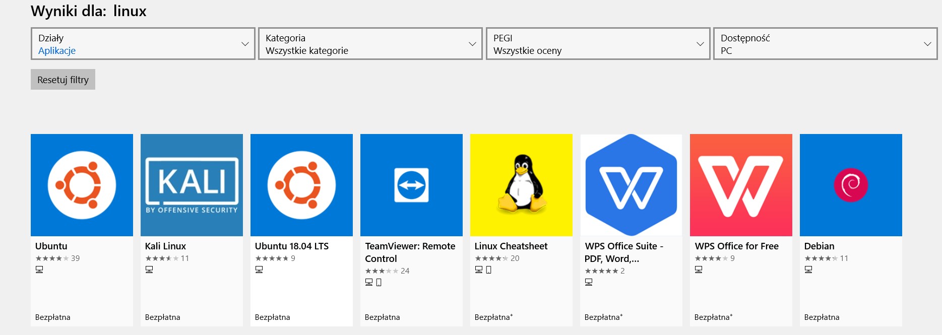942x335 pixels.
Task: Click the Resetuj filtry button
Action: [63, 80]
